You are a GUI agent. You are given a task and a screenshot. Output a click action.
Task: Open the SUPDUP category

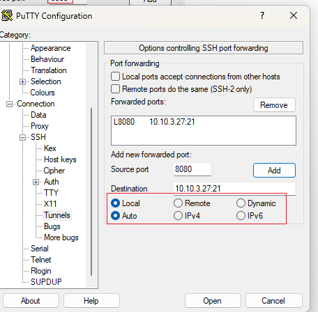pos(46,282)
